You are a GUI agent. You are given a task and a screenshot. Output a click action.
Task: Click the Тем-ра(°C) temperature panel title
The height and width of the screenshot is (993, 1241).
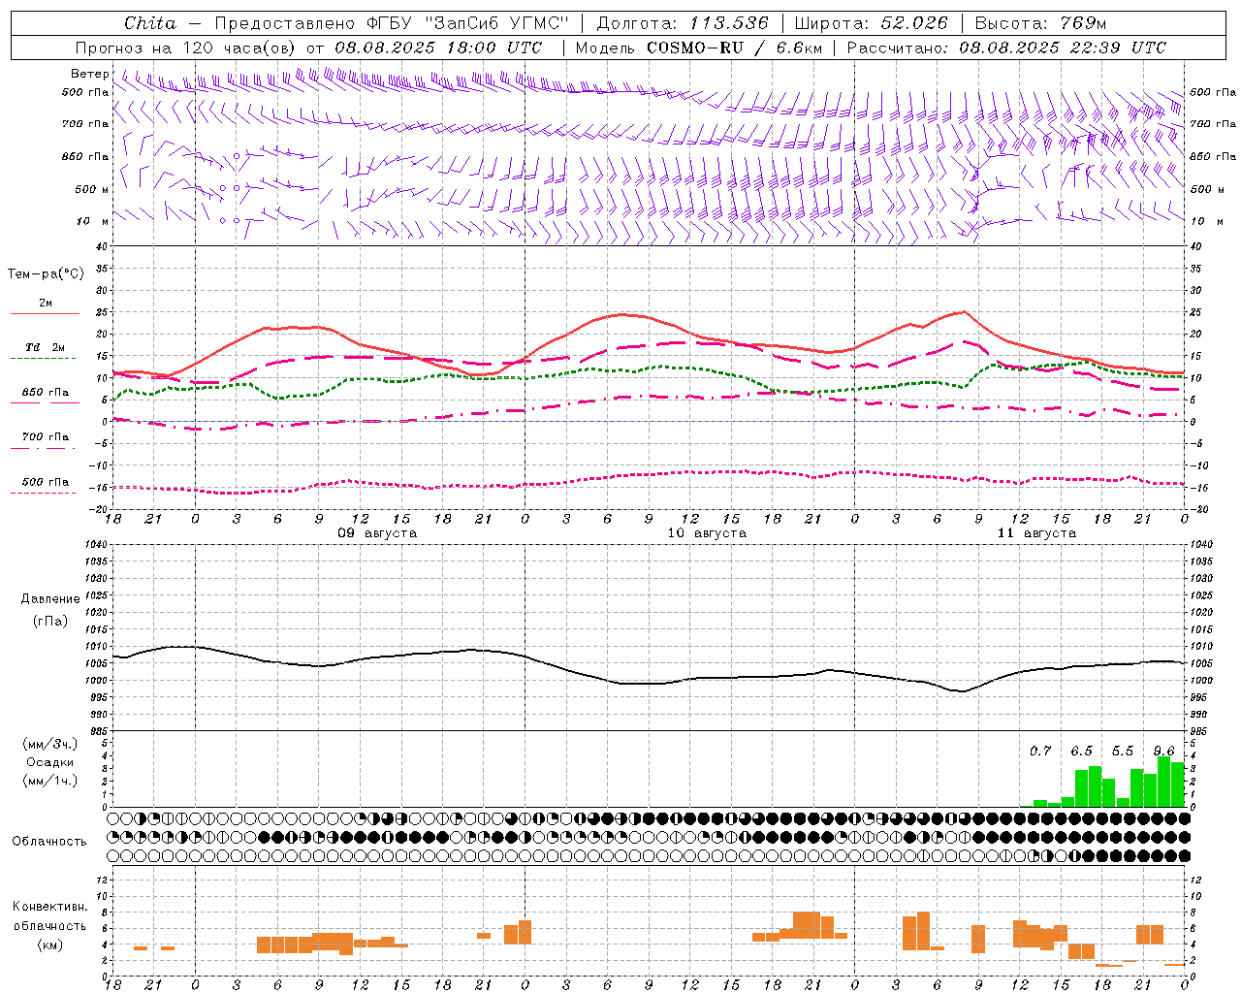46,274
